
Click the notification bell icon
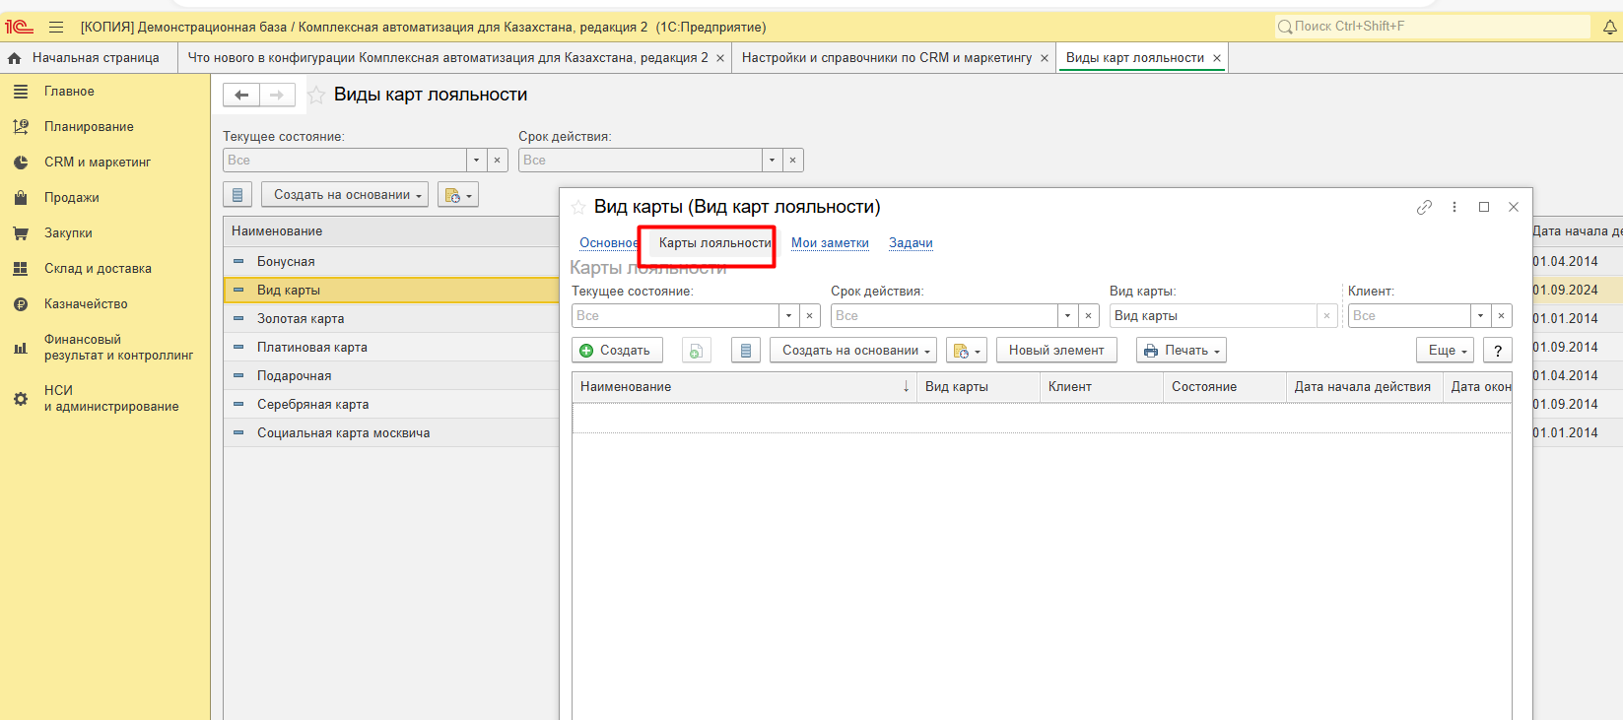(1609, 28)
